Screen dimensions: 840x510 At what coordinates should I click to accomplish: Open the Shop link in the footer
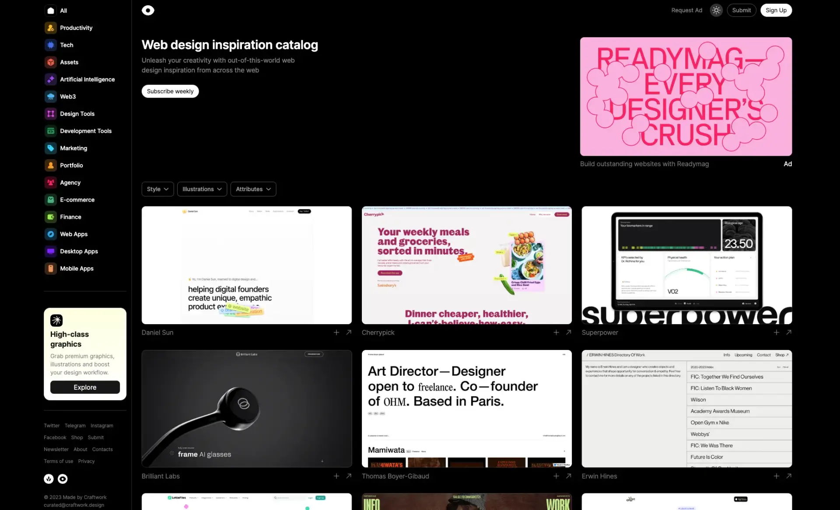[77, 437]
